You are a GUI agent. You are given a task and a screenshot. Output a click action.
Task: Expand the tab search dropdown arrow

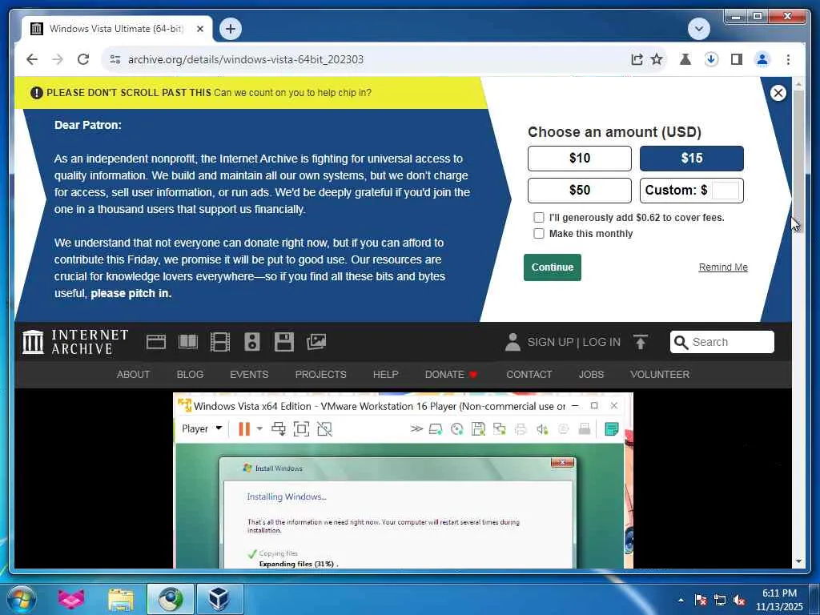click(698, 29)
